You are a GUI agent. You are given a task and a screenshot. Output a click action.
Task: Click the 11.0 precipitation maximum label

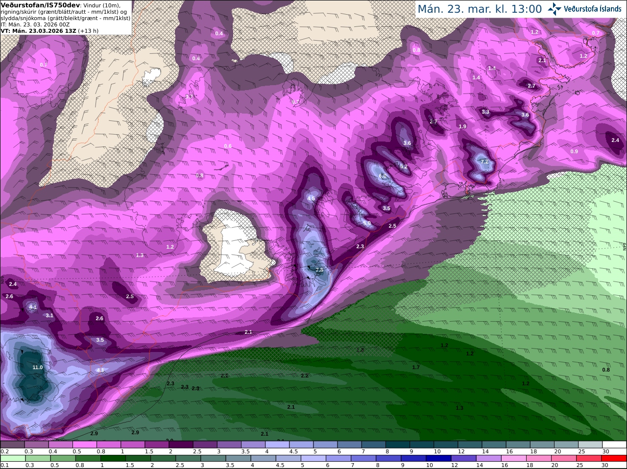[x=38, y=367]
